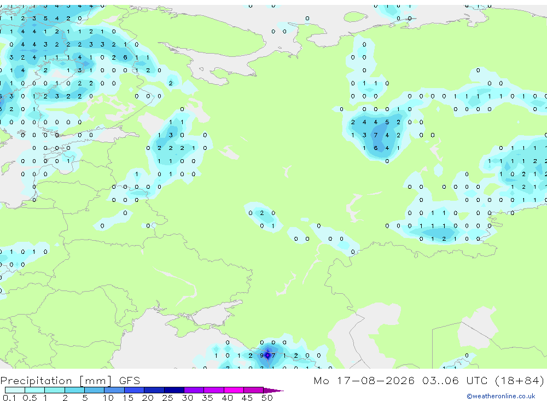
Task: Select the 'GFS' model label
Action: (x=130, y=380)
